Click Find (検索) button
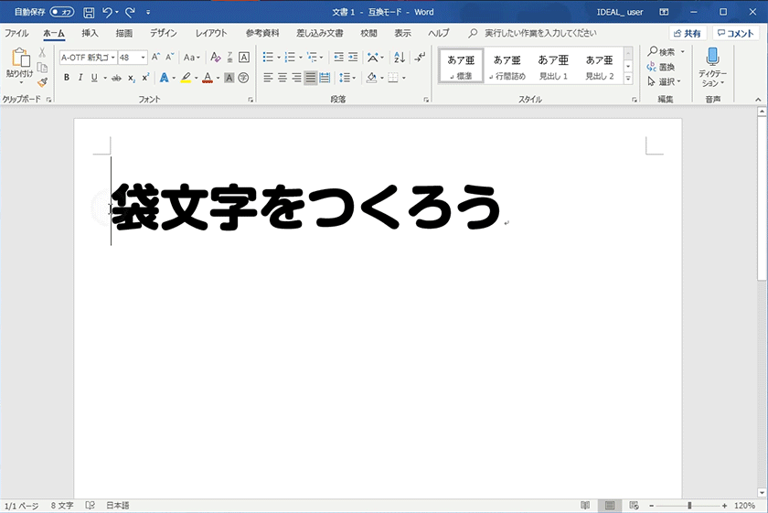768x513 pixels. click(662, 51)
